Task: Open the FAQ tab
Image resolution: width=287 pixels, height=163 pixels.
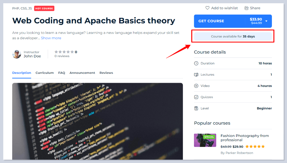Action: click(x=62, y=73)
